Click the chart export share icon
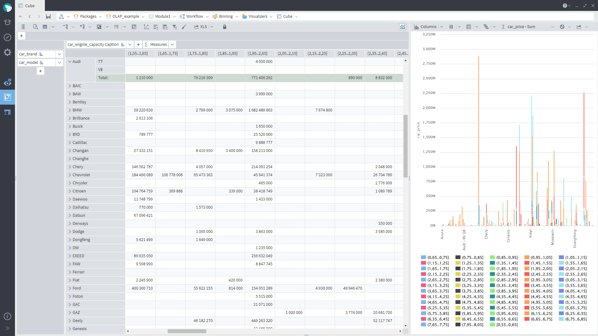 tap(579, 27)
